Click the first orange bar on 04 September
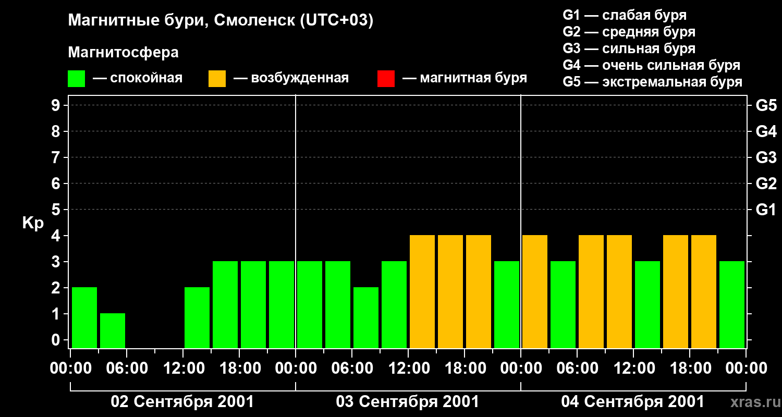Viewport: 782px width, 417px height. tap(535, 291)
